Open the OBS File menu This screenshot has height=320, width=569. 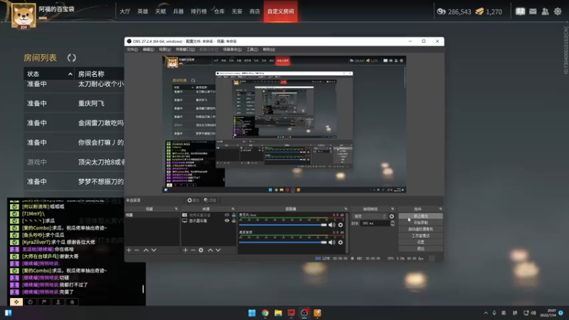pyautogui.click(x=132, y=49)
